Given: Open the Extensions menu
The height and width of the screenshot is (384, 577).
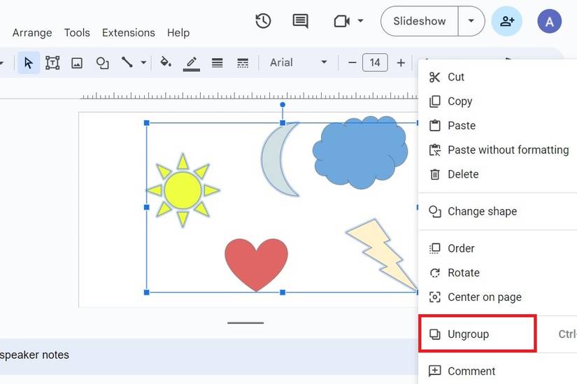Looking at the screenshot, I should (x=129, y=33).
